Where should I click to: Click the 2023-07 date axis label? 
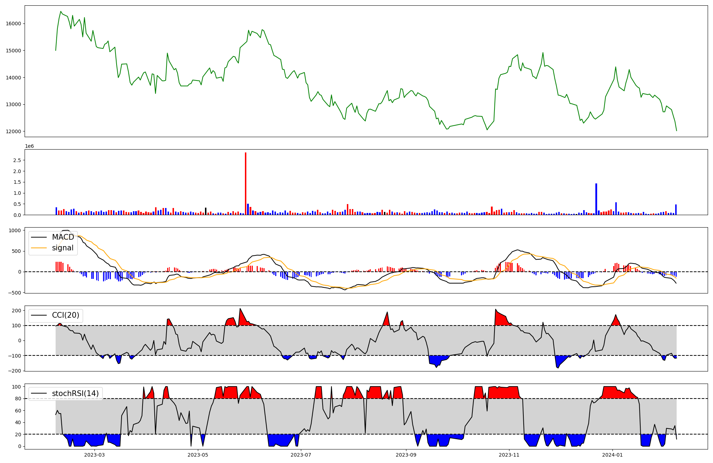pos(301,455)
